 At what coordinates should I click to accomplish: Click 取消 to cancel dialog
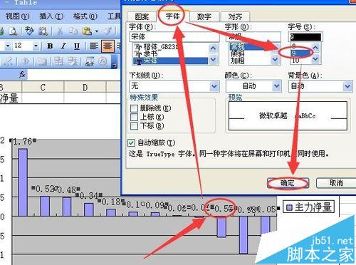click(x=336, y=183)
